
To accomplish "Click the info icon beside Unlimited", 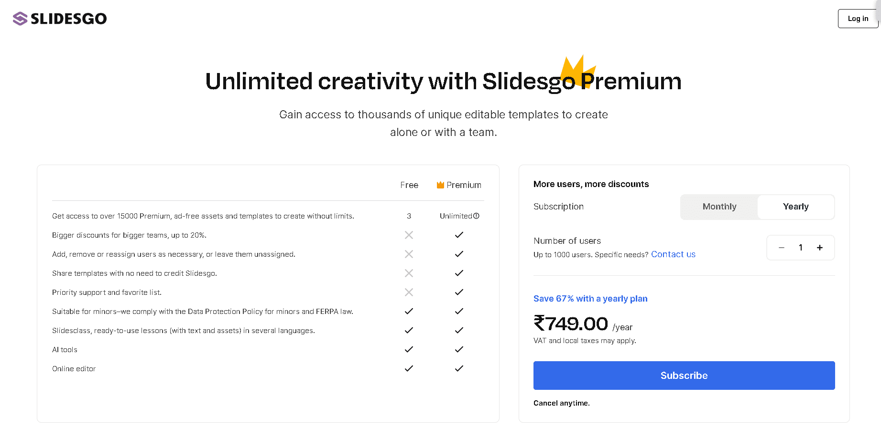I will click(x=476, y=216).
